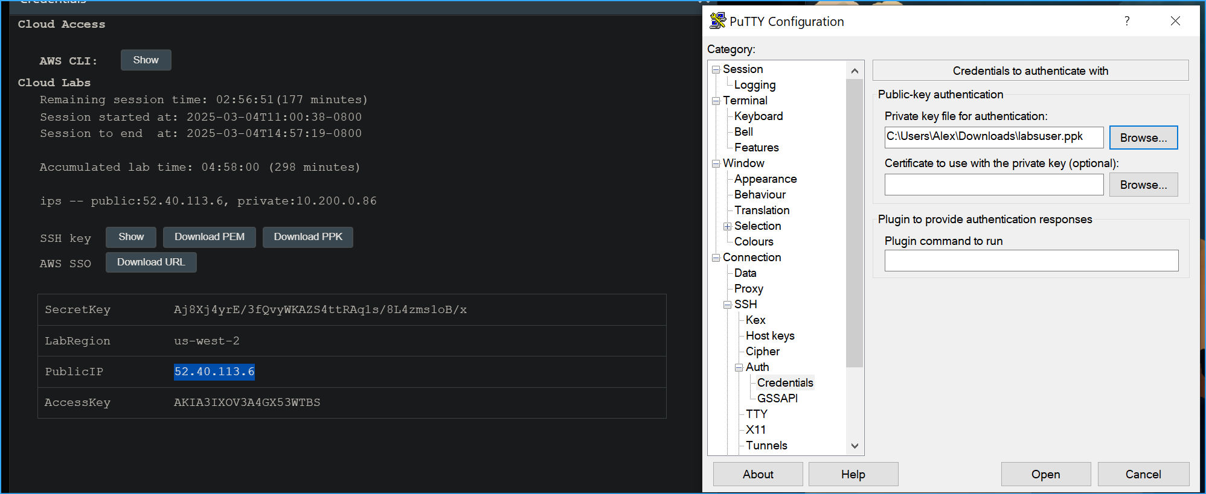Click the highlighted PublicIP value 52.40.113.6
1206x494 pixels.
coord(214,372)
